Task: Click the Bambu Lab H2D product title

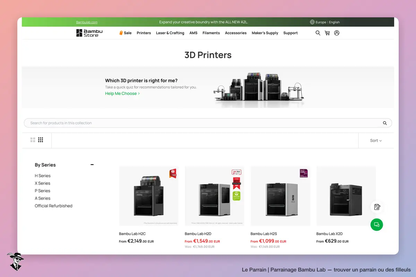Action: (x=198, y=234)
